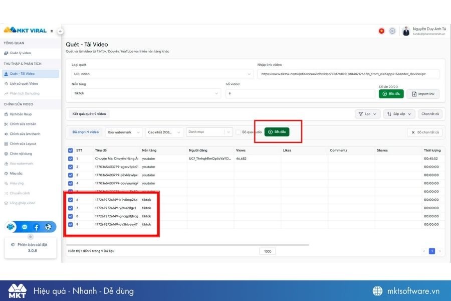Viewport: 451px width, 301px height.
Task: Uncheck the checkbox for row 1
Action: click(x=70, y=159)
